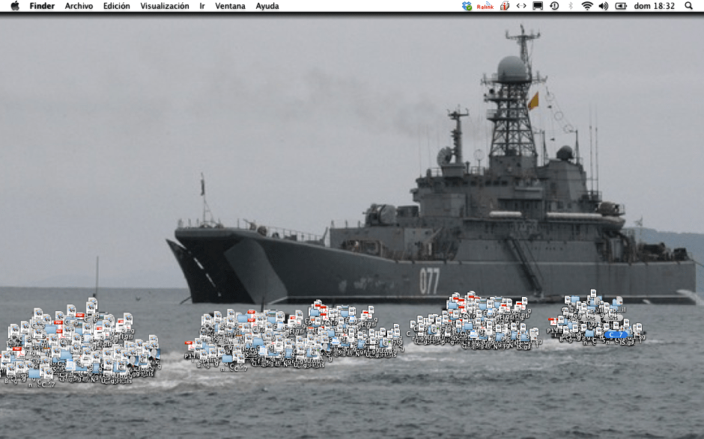Open the Ralink wireless utility menu
704x439 pixels.
[484, 6]
